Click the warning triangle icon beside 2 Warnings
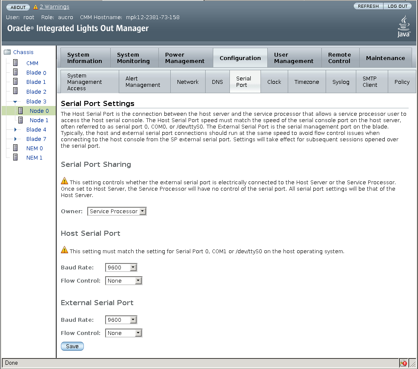 [x=35, y=7]
